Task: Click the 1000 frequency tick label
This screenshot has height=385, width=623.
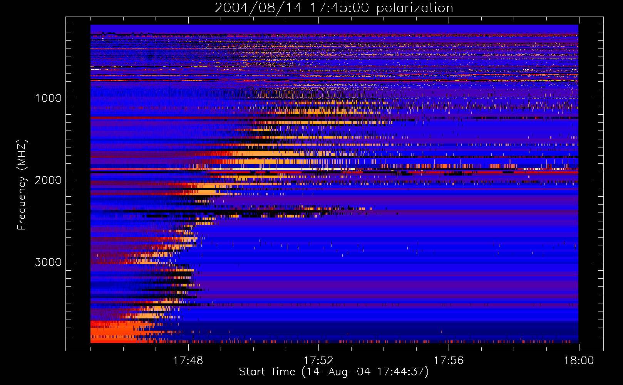Action: (49, 98)
